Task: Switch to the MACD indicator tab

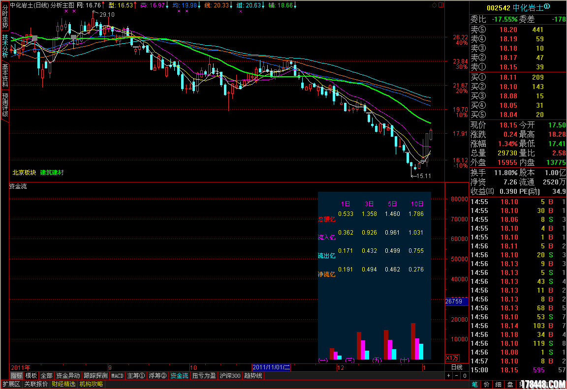Action: (x=117, y=376)
